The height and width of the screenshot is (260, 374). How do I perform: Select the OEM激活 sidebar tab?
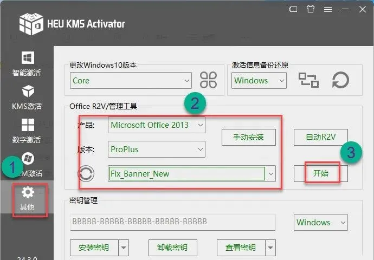28,165
